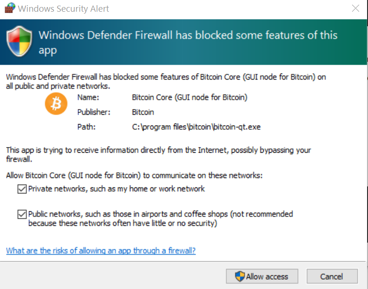The height and width of the screenshot is (289, 368).
Task: Click the Path: field label
Action: click(x=87, y=127)
